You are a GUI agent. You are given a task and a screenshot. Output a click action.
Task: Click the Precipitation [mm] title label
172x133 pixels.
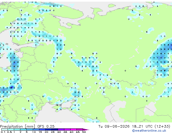pyautogui.click(x=18, y=126)
